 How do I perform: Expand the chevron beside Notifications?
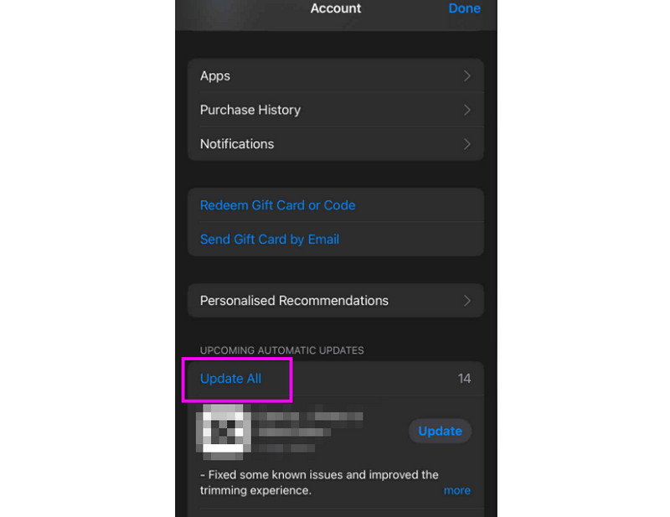point(467,144)
